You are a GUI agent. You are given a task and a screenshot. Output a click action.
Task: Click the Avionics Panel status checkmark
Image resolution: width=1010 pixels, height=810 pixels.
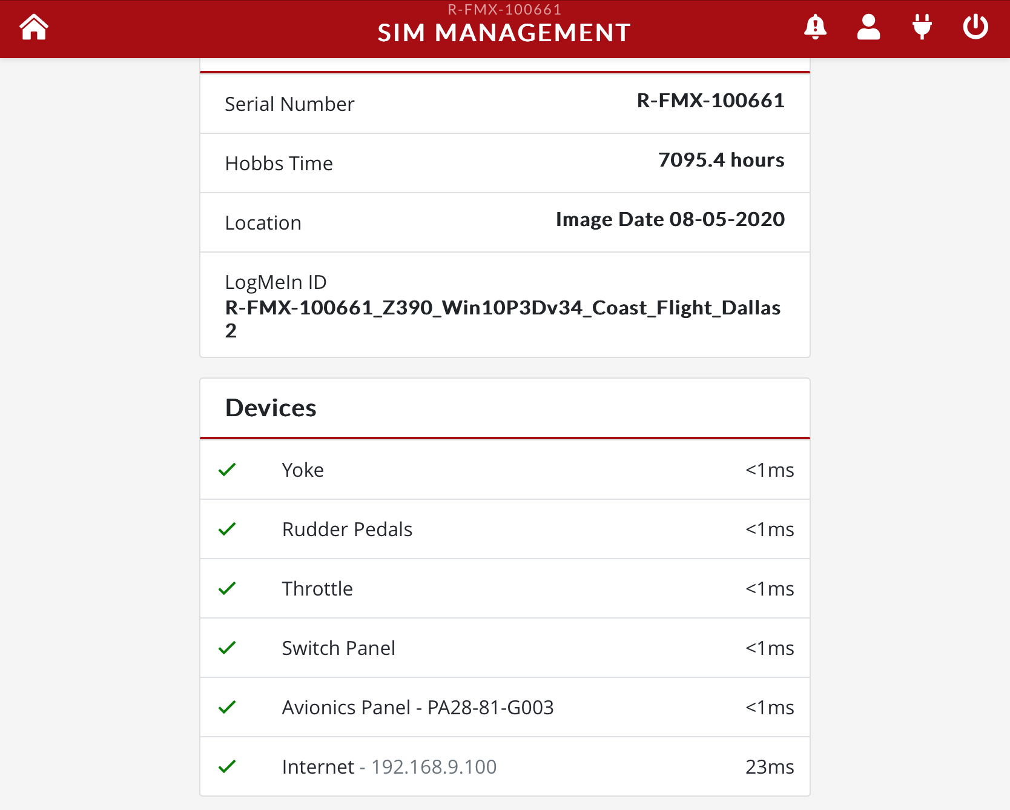227,708
